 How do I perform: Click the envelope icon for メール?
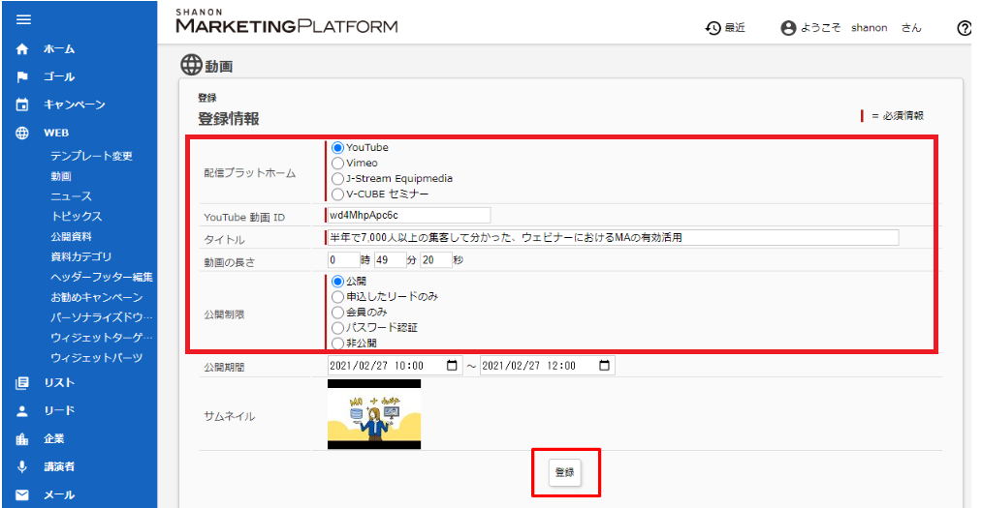[22, 494]
